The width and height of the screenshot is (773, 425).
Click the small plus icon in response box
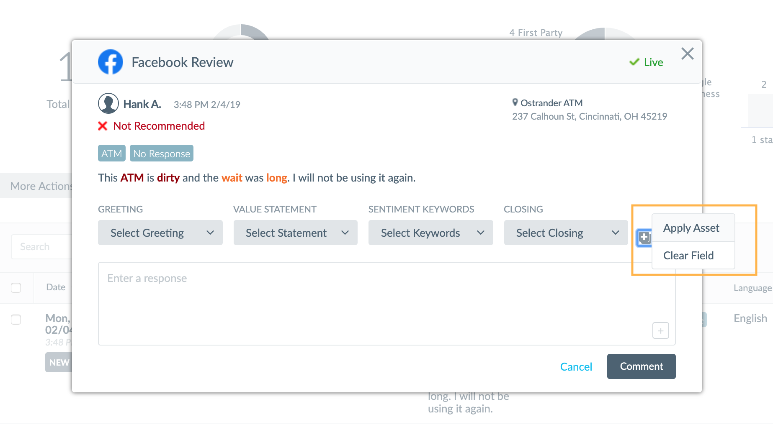661,330
